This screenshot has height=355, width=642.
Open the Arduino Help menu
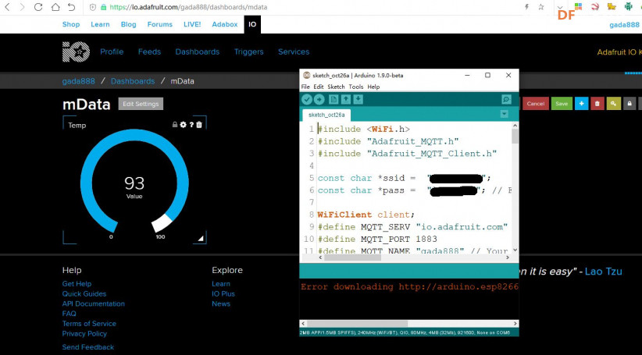tap(373, 87)
